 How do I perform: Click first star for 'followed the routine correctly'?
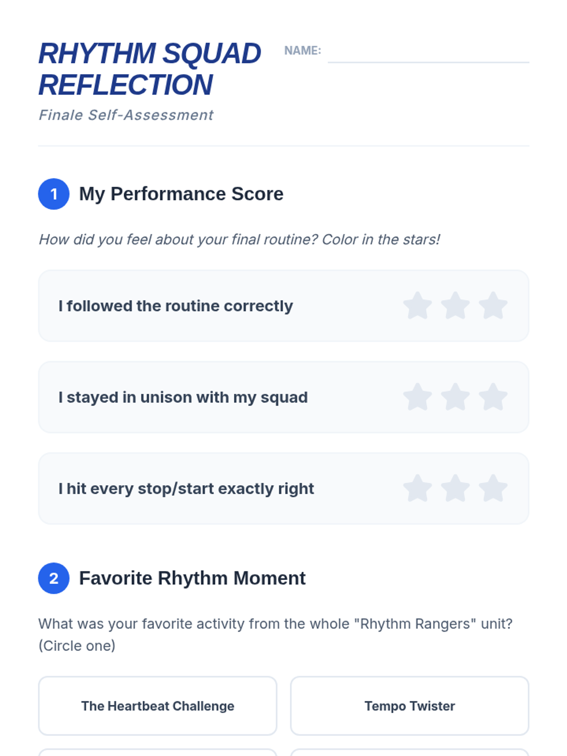pyautogui.click(x=418, y=306)
